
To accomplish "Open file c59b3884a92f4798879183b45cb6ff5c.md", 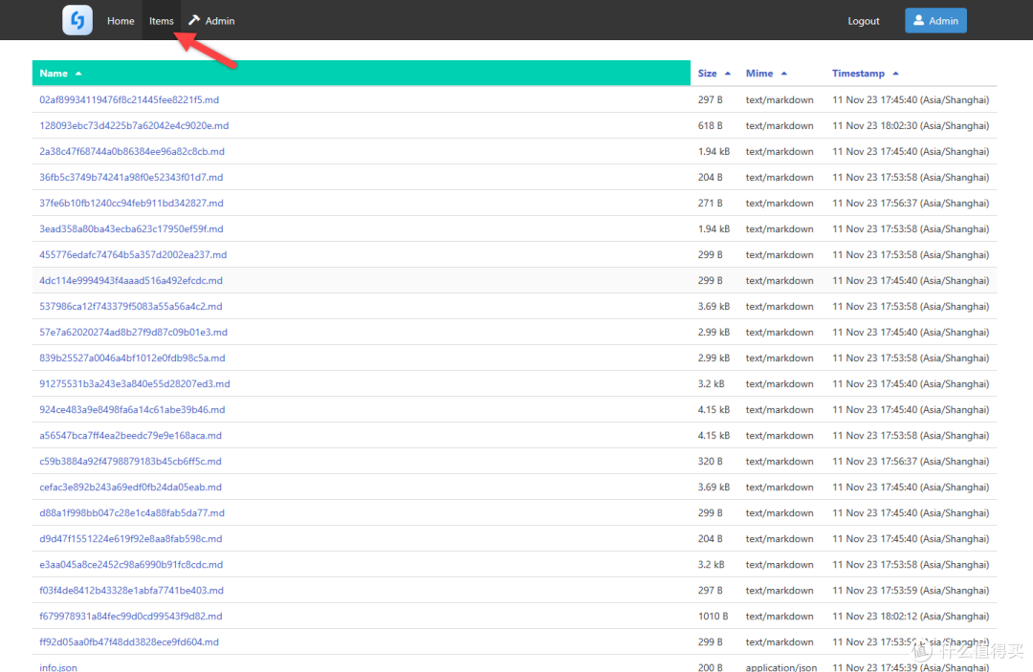I will (x=130, y=461).
